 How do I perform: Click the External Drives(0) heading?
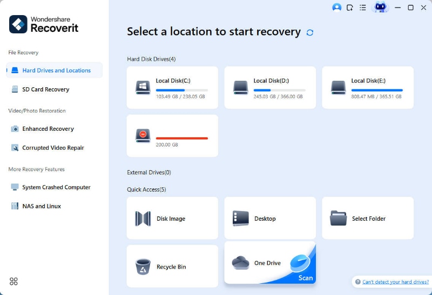click(149, 172)
